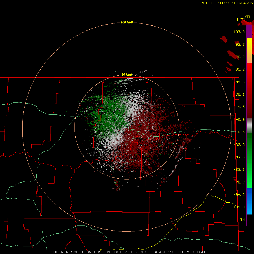
Task: Click the 61.2 velocity scale value
Action: click(x=240, y=69)
